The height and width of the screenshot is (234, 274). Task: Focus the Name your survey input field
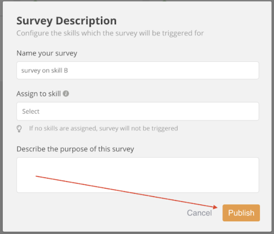click(138, 70)
